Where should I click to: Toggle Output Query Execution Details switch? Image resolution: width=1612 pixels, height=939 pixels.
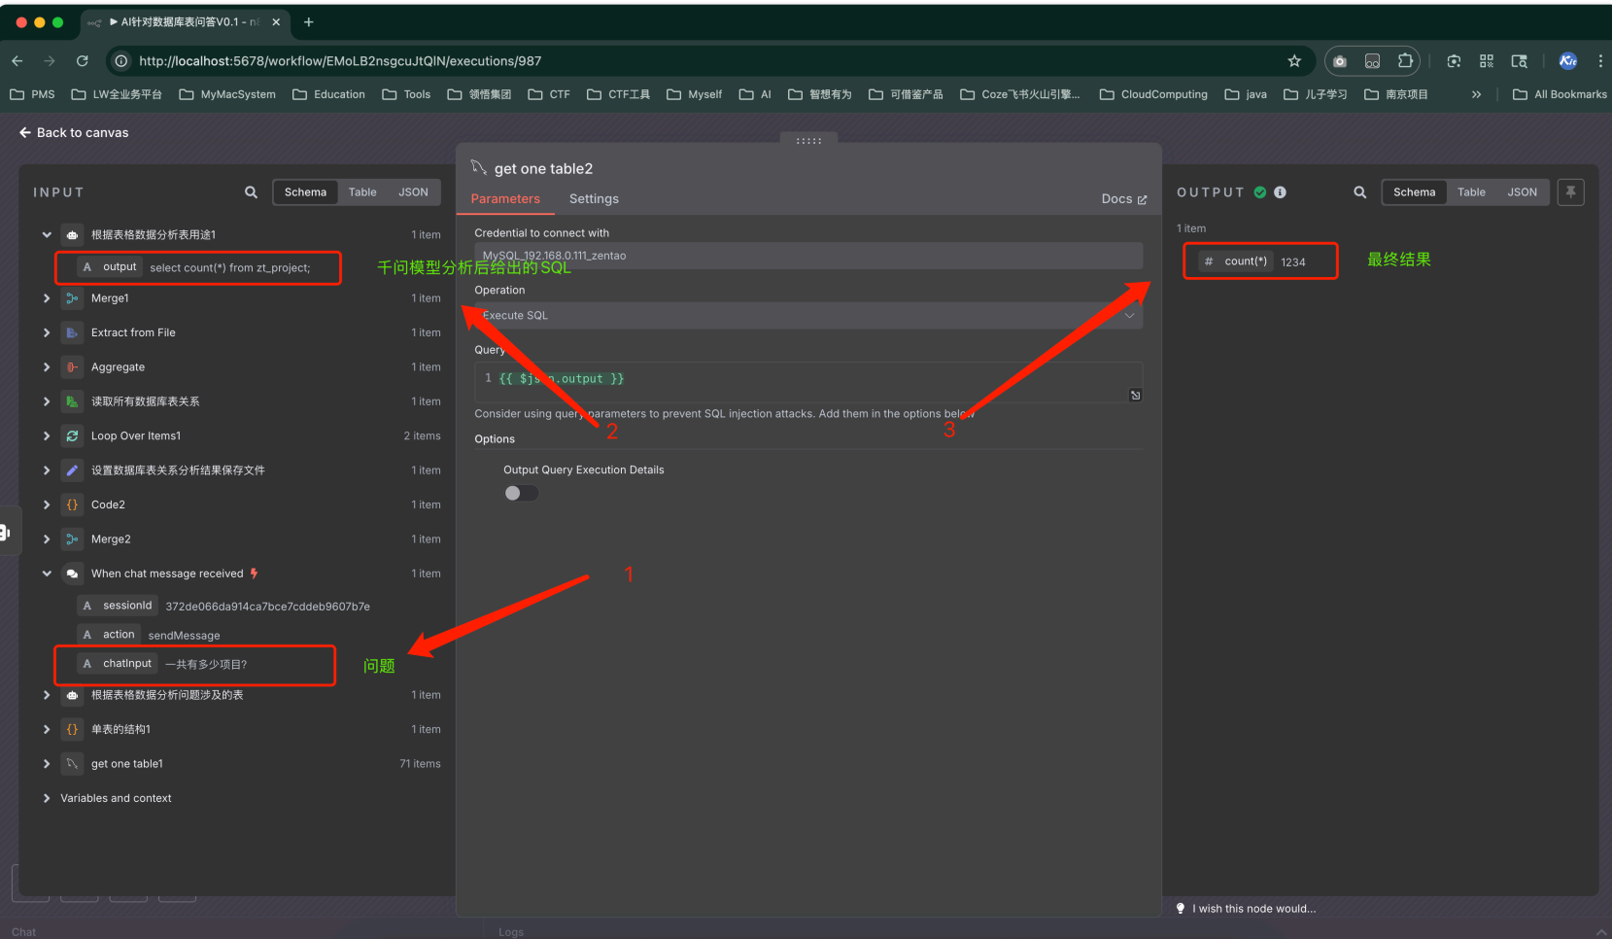click(521, 493)
